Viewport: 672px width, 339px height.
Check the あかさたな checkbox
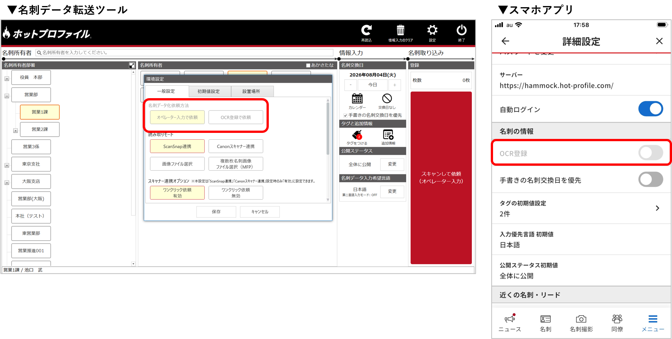pos(308,65)
